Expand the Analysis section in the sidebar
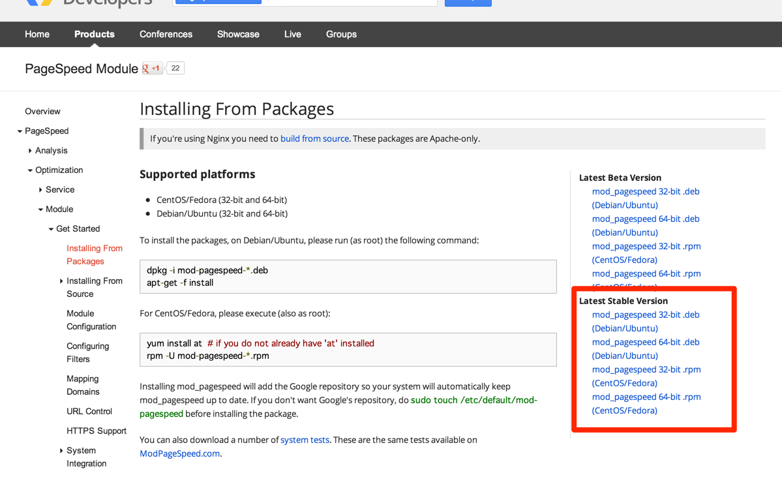This screenshot has height=477, width=782. click(x=30, y=150)
